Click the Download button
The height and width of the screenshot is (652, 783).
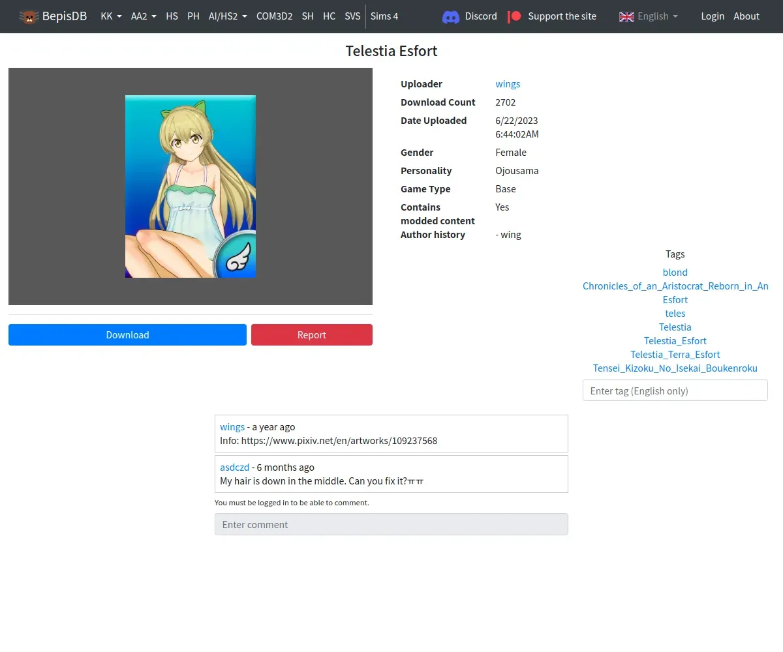[127, 335]
